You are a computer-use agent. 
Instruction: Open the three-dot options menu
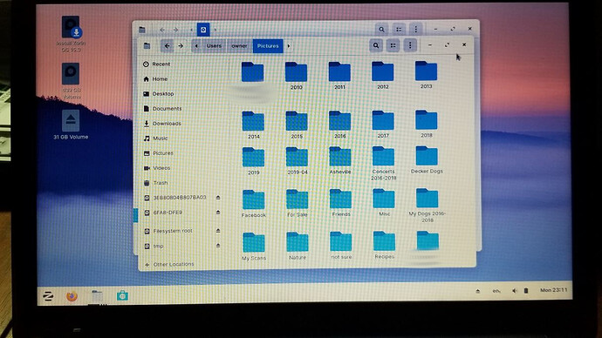pos(410,45)
